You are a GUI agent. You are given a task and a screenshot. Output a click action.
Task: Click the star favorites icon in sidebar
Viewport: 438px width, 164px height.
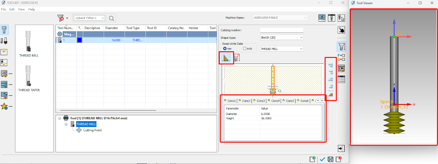(x=4, y=106)
